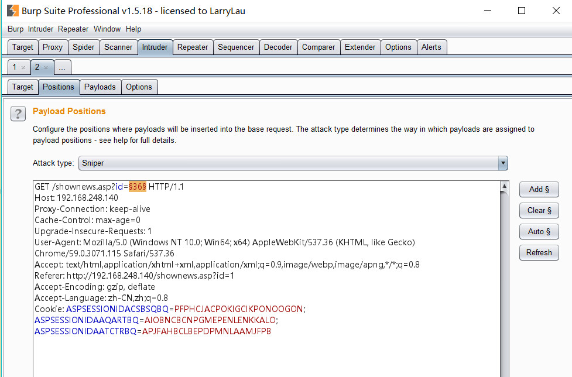Viewport: 572px width, 377px height.
Task: Click the Accept: text/html header line
Action: coord(227,265)
